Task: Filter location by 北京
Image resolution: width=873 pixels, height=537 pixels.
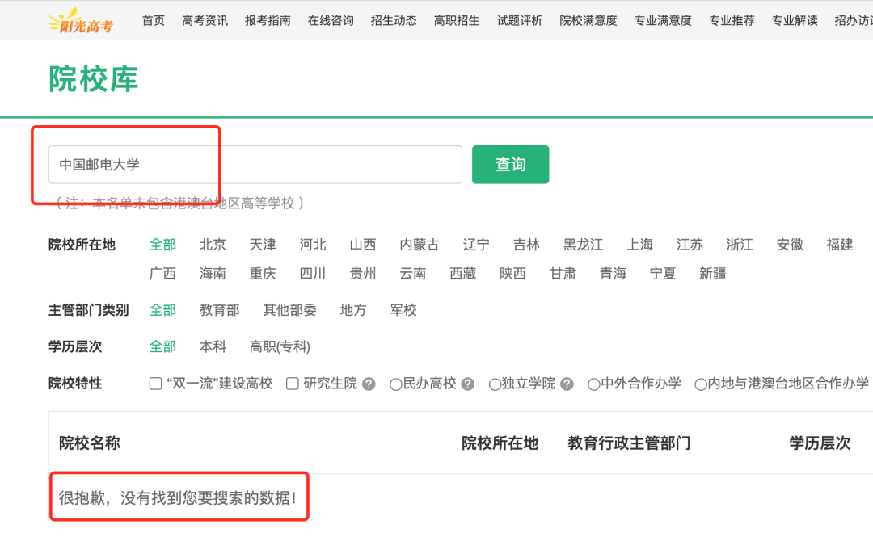Action: (213, 245)
